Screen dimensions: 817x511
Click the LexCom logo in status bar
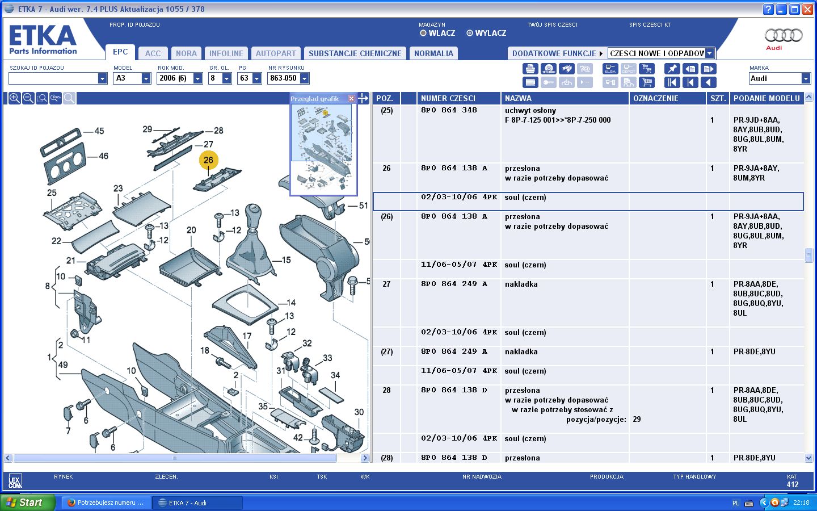[x=15, y=482]
